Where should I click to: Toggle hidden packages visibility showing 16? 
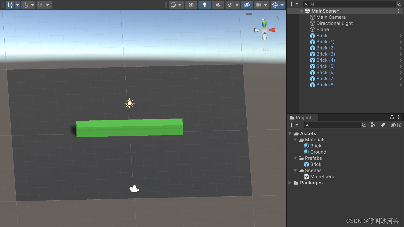[x=396, y=125]
